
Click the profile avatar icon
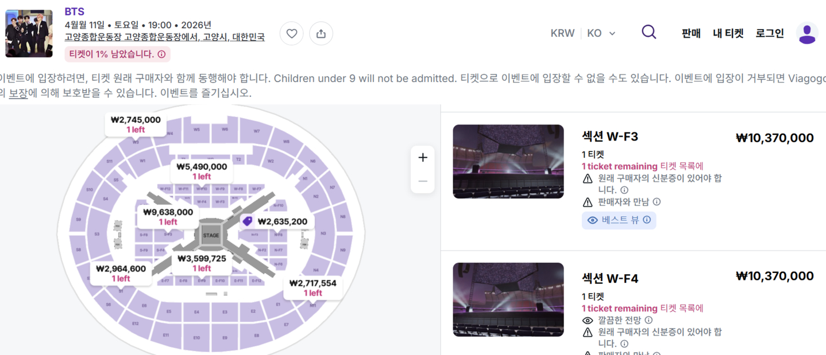tap(807, 33)
